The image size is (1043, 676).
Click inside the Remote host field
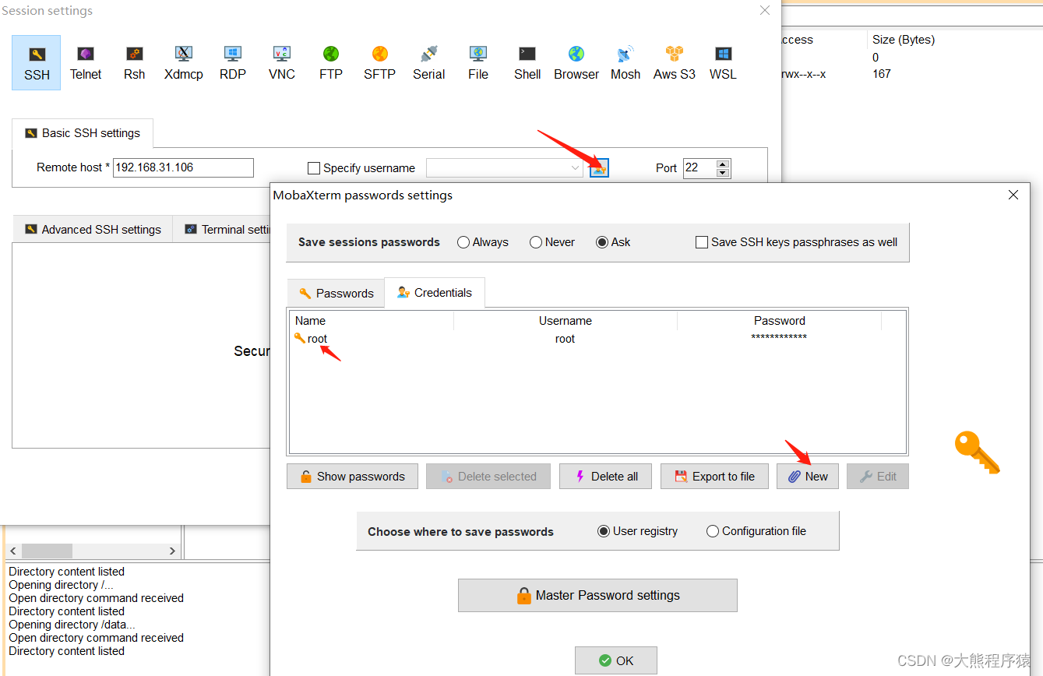tap(183, 167)
